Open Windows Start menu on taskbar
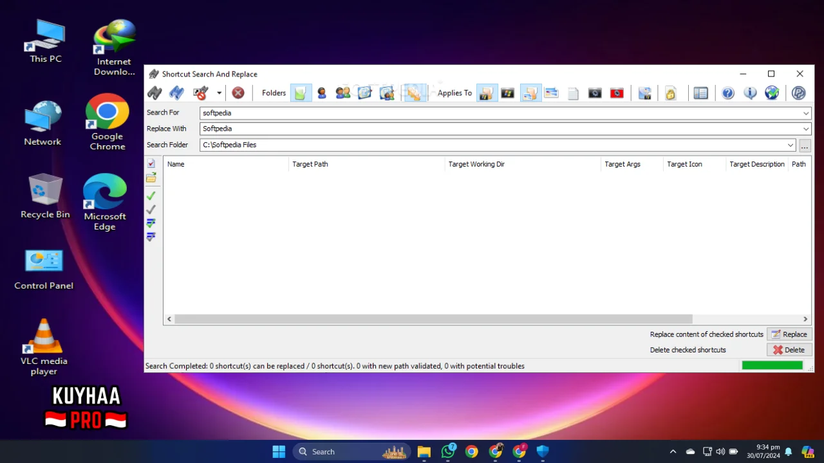Viewport: 824px width, 463px height. click(x=279, y=451)
